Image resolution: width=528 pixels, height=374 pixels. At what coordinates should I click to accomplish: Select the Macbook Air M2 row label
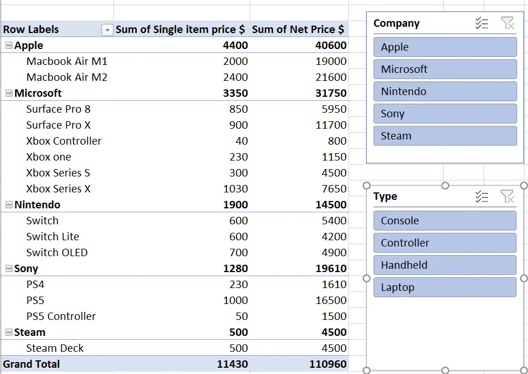67,77
